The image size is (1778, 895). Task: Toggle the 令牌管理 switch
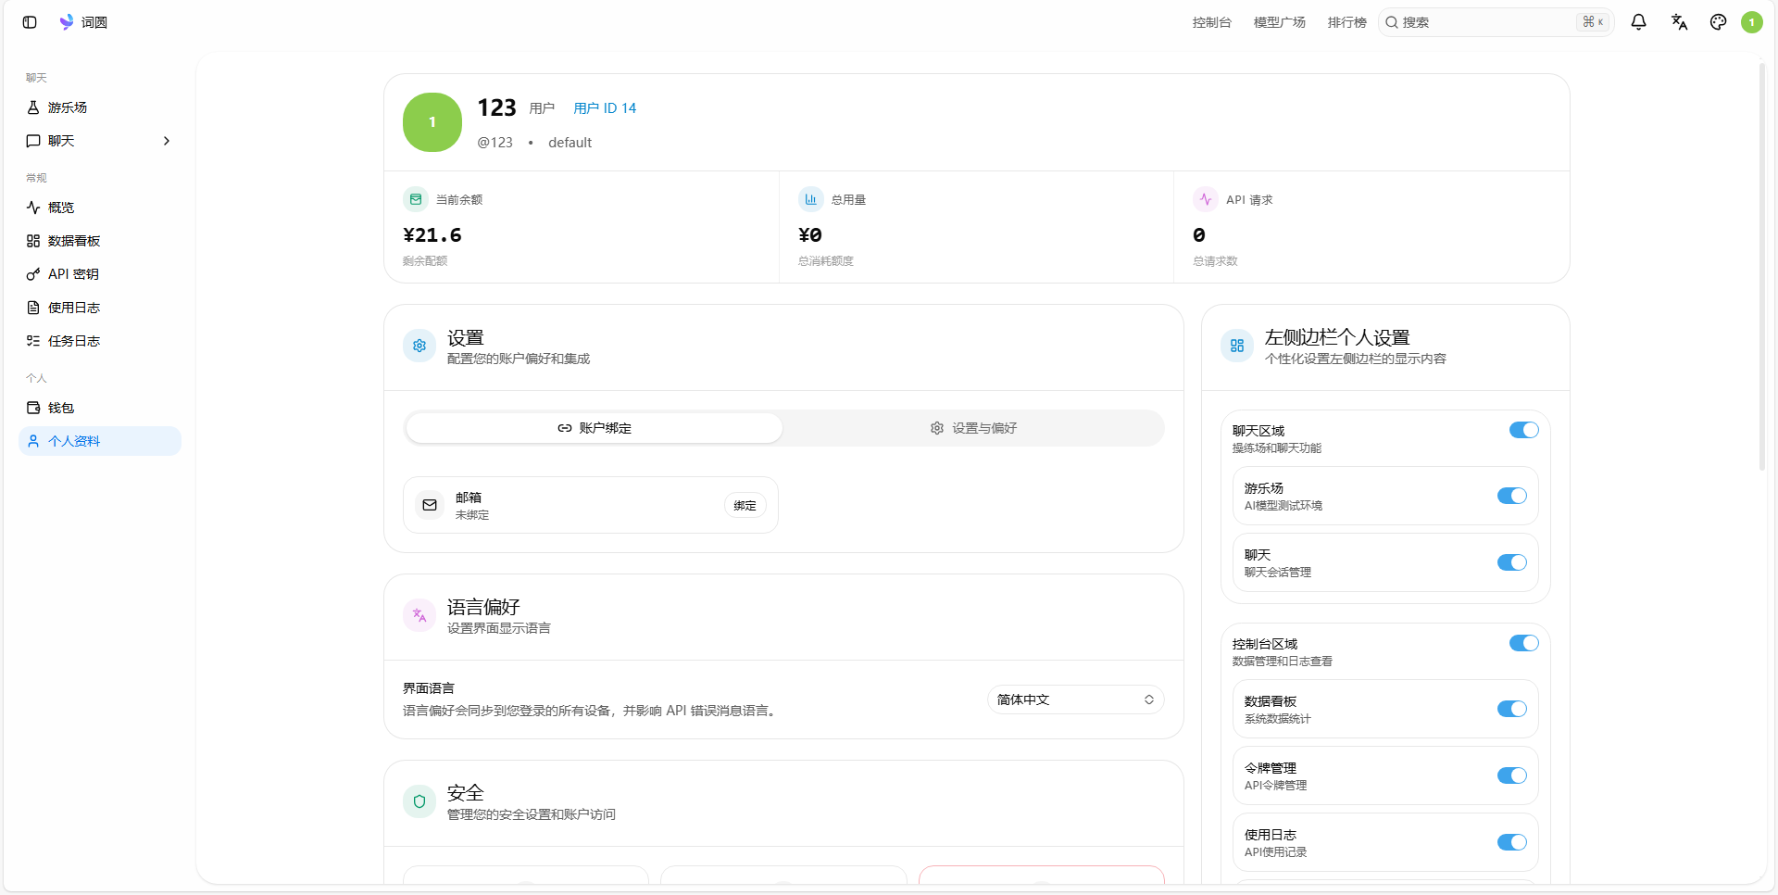click(x=1511, y=775)
